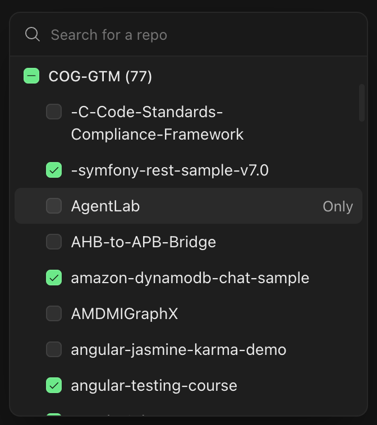Screen dimensions: 377x425
Task: Uncheck the -symfony-rest-sample-v7.0 checkbox
Action: pyautogui.click(x=54, y=170)
